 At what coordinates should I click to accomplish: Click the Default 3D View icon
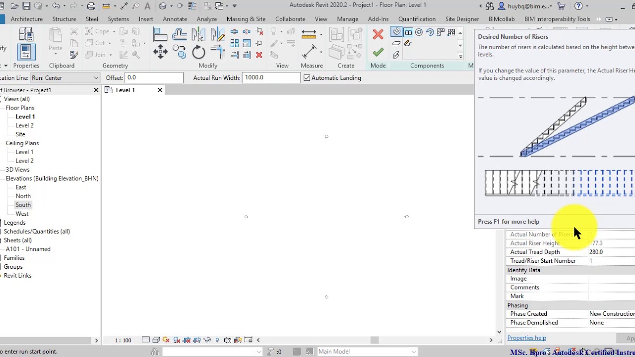pyautogui.click(x=163, y=6)
